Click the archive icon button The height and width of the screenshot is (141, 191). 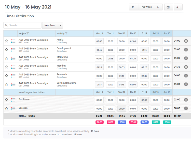[168, 7]
